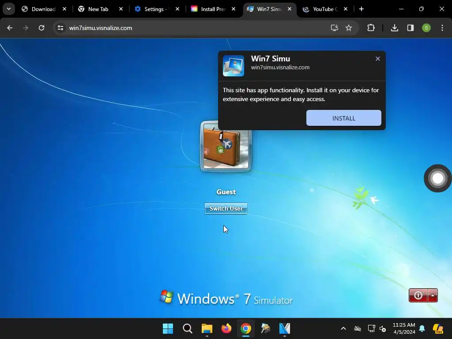The width and height of the screenshot is (452, 339).
Task: Click the muted volume tray icon
Action: [383, 328]
